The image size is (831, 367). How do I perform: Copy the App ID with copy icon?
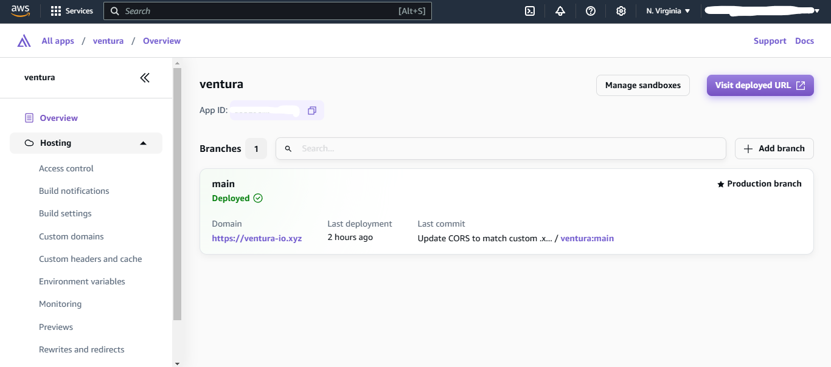tap(312, 111)
